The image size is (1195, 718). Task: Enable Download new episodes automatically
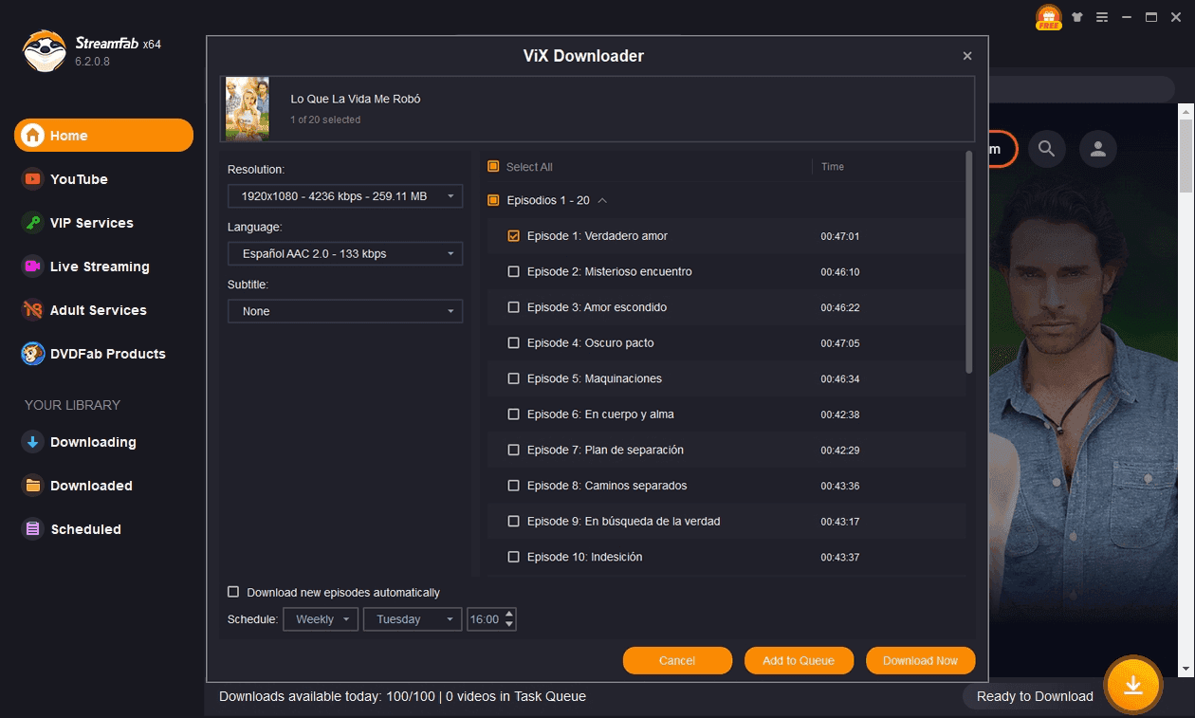233,592
